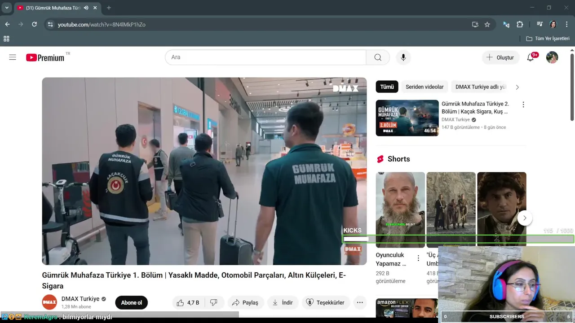Go to YouTube Premium home logo
The image size is (575, 323).
tap(45, 57)
